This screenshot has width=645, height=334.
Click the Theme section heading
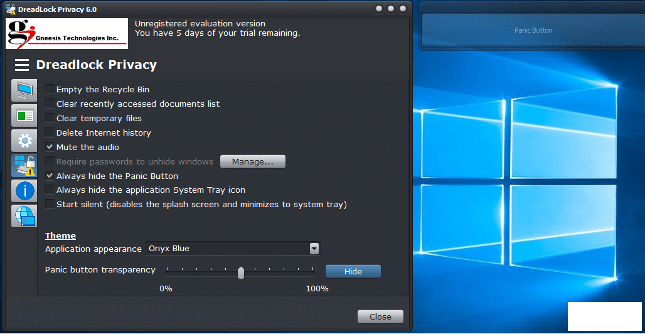point(60,236)
